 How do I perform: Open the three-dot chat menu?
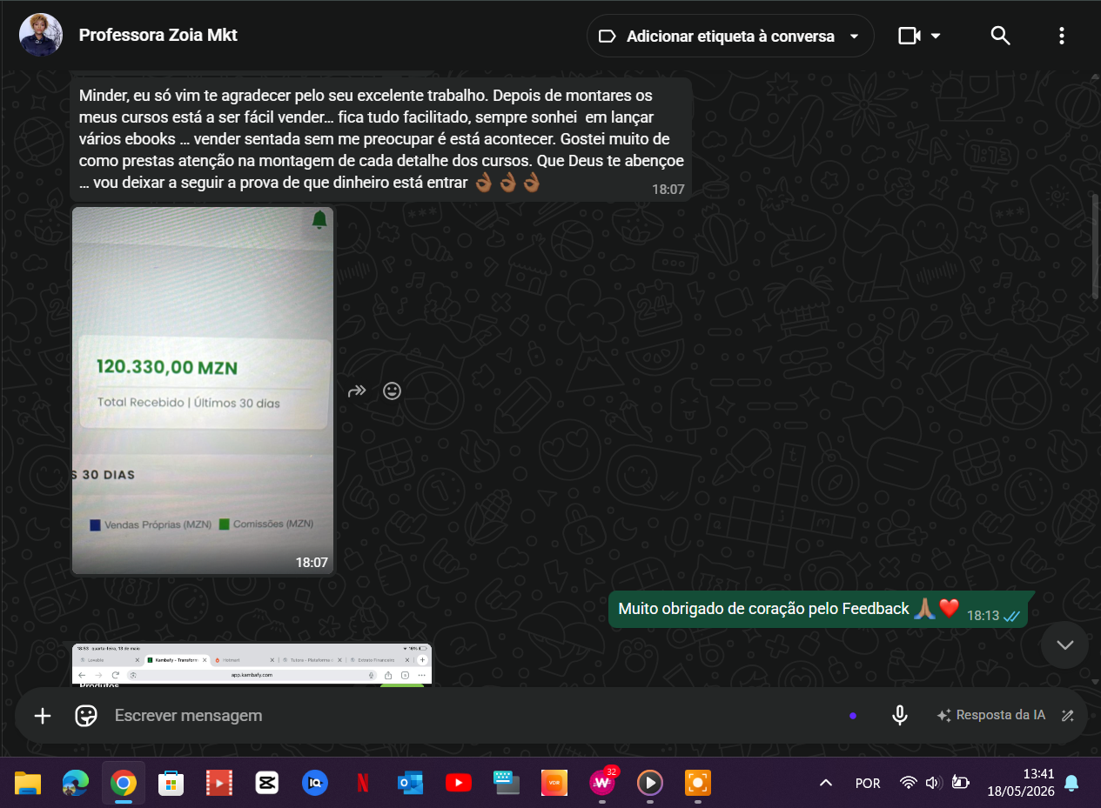coord(1061,36)
